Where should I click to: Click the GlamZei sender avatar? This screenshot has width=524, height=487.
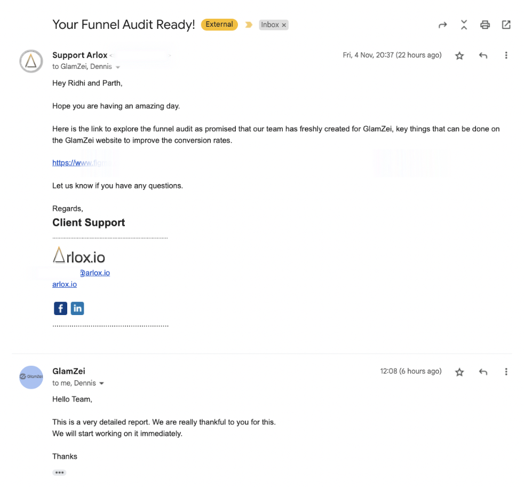pos(31,377)
